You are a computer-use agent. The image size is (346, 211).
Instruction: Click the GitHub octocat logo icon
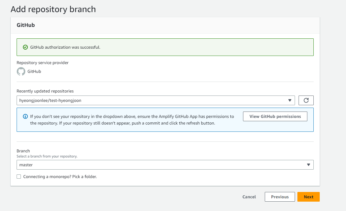pyautogui.click(x=21, y=71)
